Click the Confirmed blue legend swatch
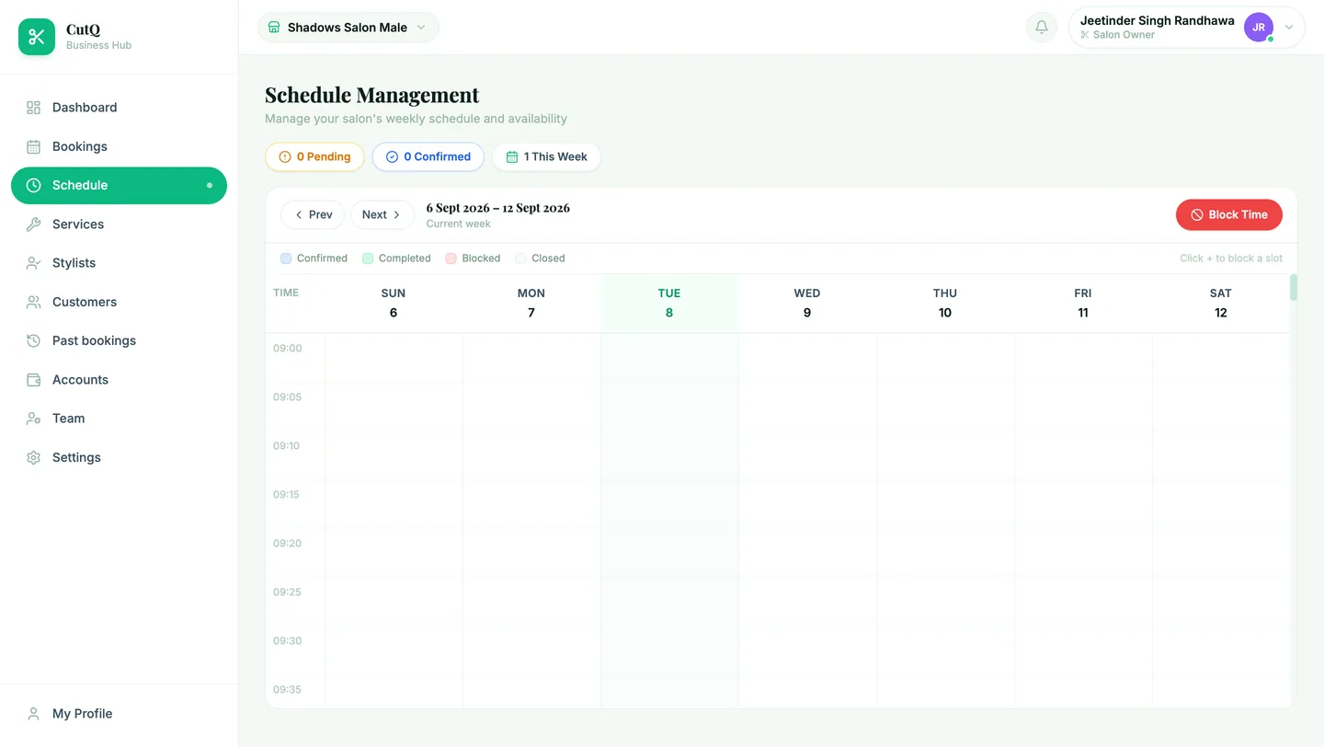 tap(286, 259)
